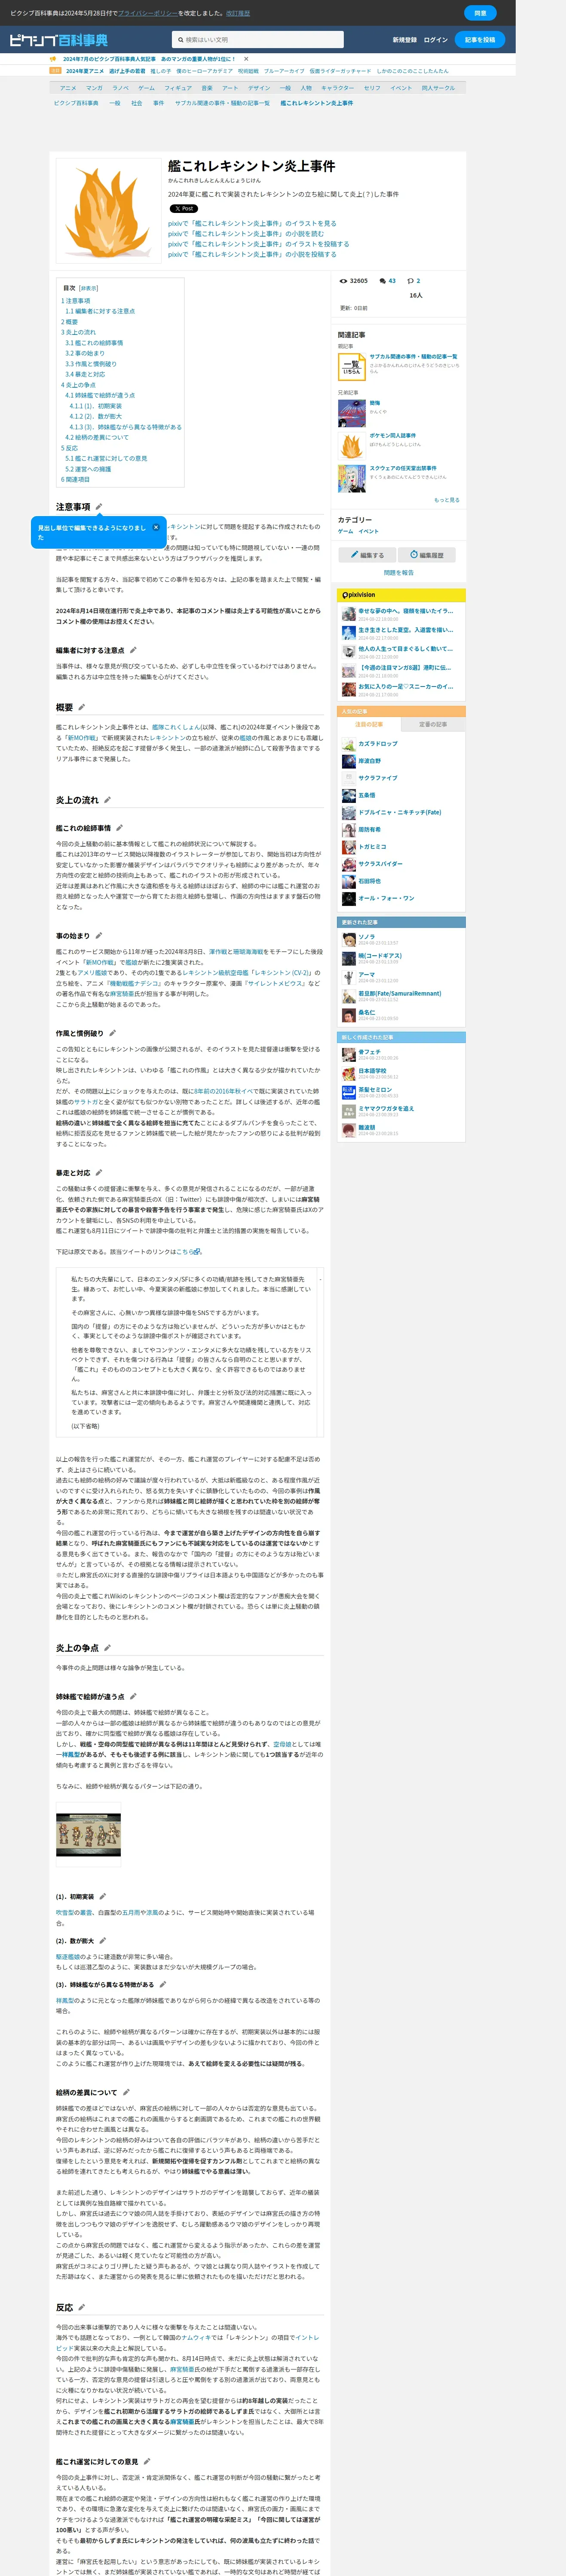Close the yellow announcement bar
Image resolution: width=566 pixels, height=2576 pixels.
(x=246, y=59)
